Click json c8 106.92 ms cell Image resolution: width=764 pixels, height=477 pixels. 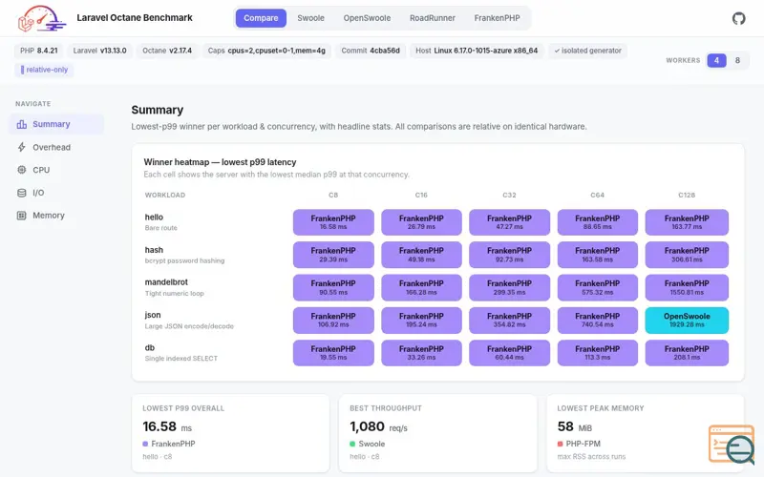pyautogui.click(x=333, y=320)
